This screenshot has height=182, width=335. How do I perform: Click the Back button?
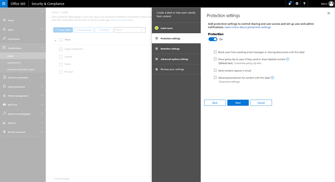click(x=215, y=103)
